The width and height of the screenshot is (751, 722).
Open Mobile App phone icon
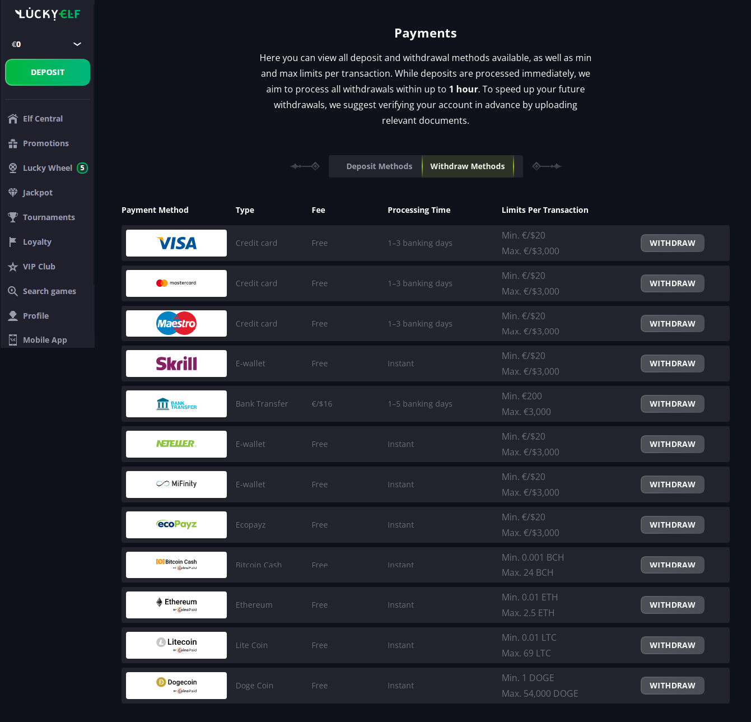(13, 340)
